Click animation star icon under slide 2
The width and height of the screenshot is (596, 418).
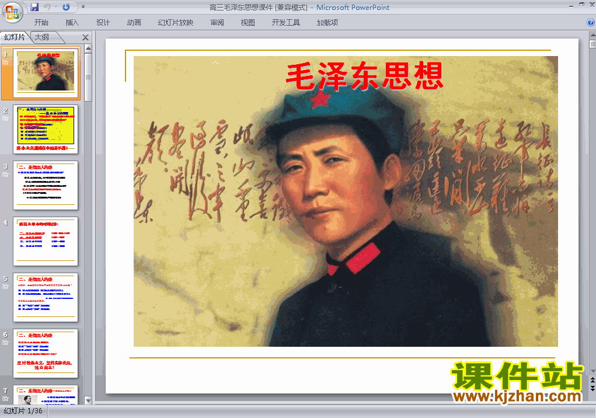click(x=5, y=118)
